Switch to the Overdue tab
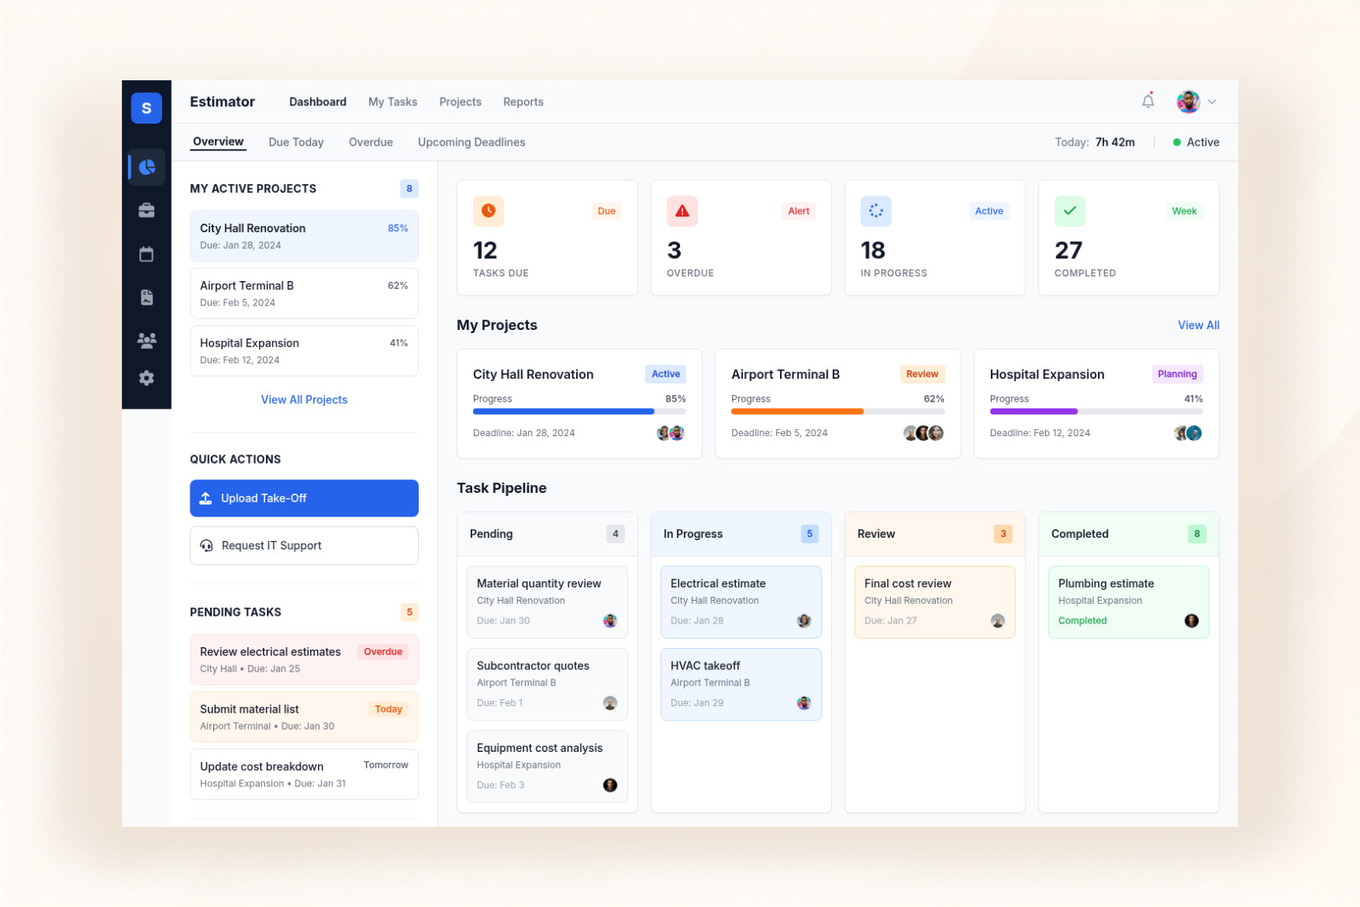This screenshot has width=1360, height=907. click(x=371, y=143)
